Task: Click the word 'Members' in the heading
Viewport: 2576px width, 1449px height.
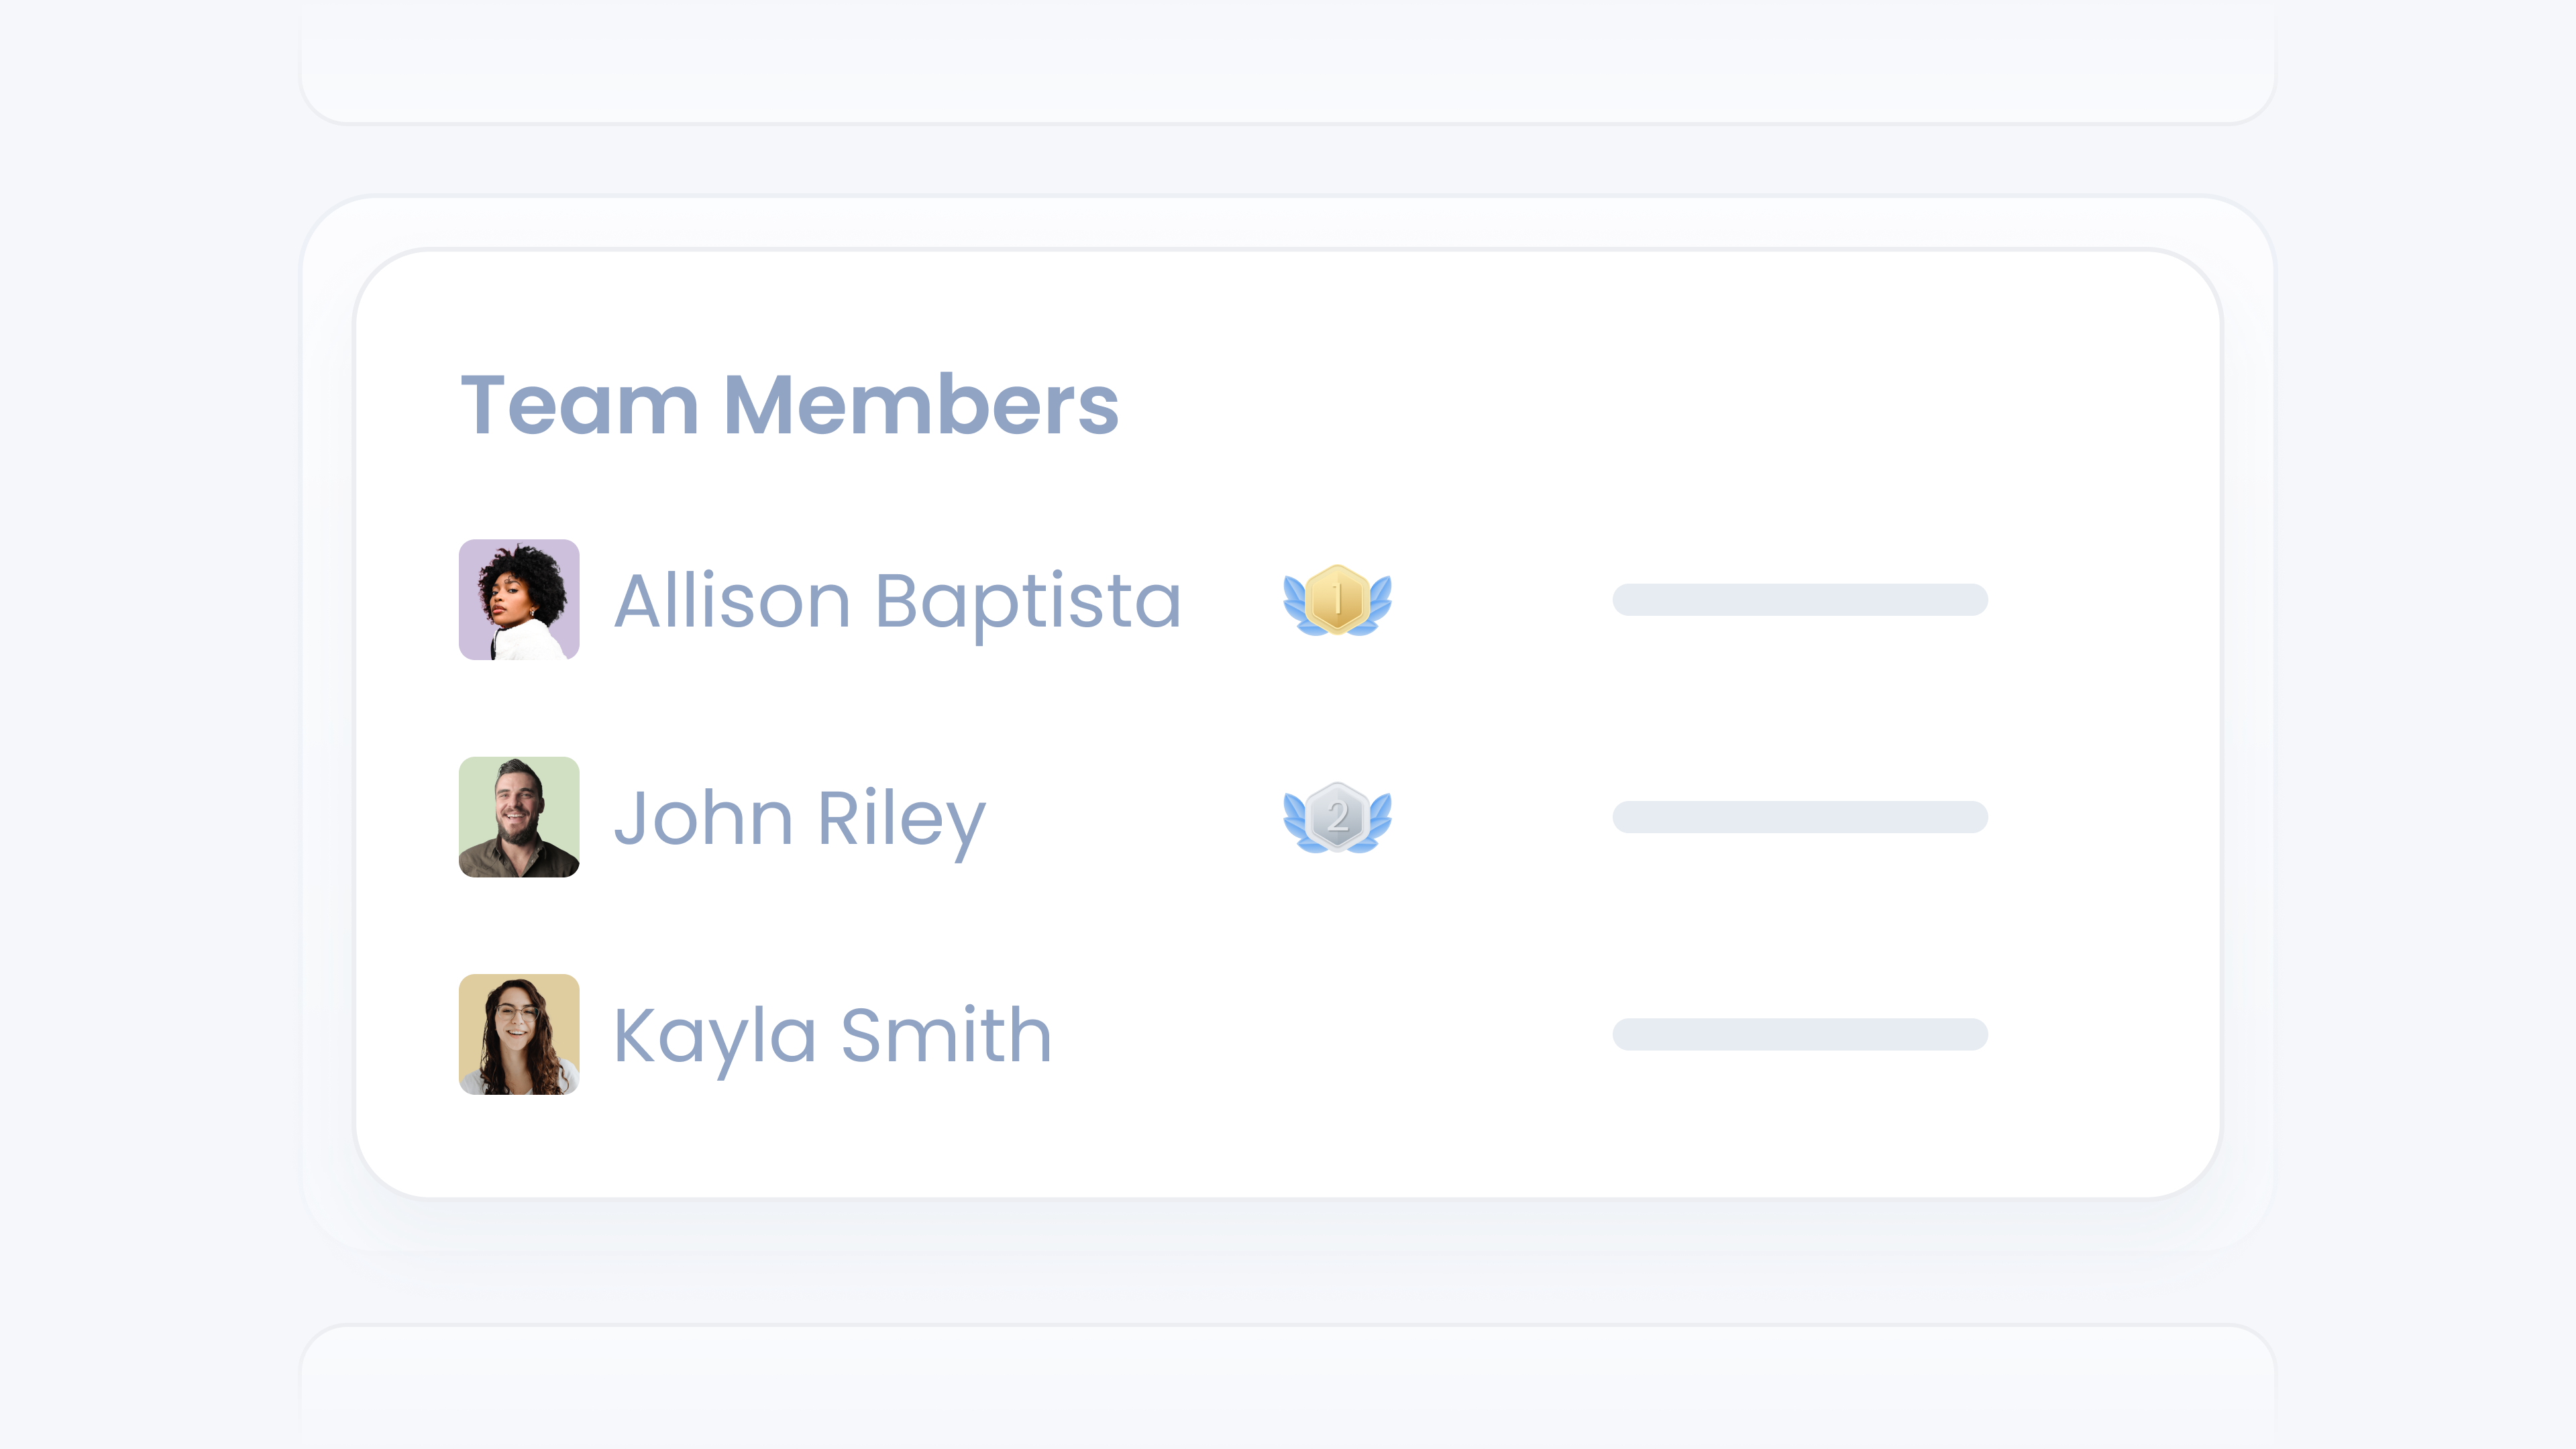Action: (920, 405)
